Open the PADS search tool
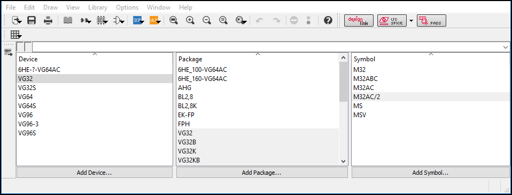512x195 pixels. pos(431,20)
